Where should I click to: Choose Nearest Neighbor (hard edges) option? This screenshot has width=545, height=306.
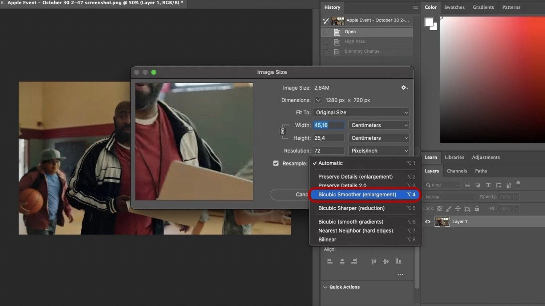(x=365, y=231)
